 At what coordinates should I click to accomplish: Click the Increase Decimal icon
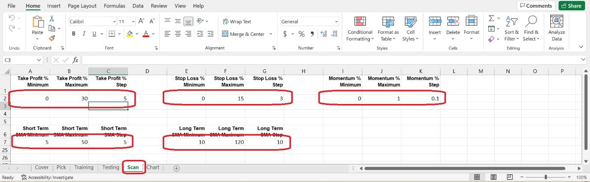point(324,34)
